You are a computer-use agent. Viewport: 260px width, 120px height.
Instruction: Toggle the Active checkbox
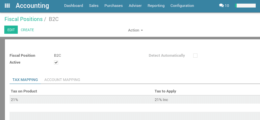[x=56, y=63]
